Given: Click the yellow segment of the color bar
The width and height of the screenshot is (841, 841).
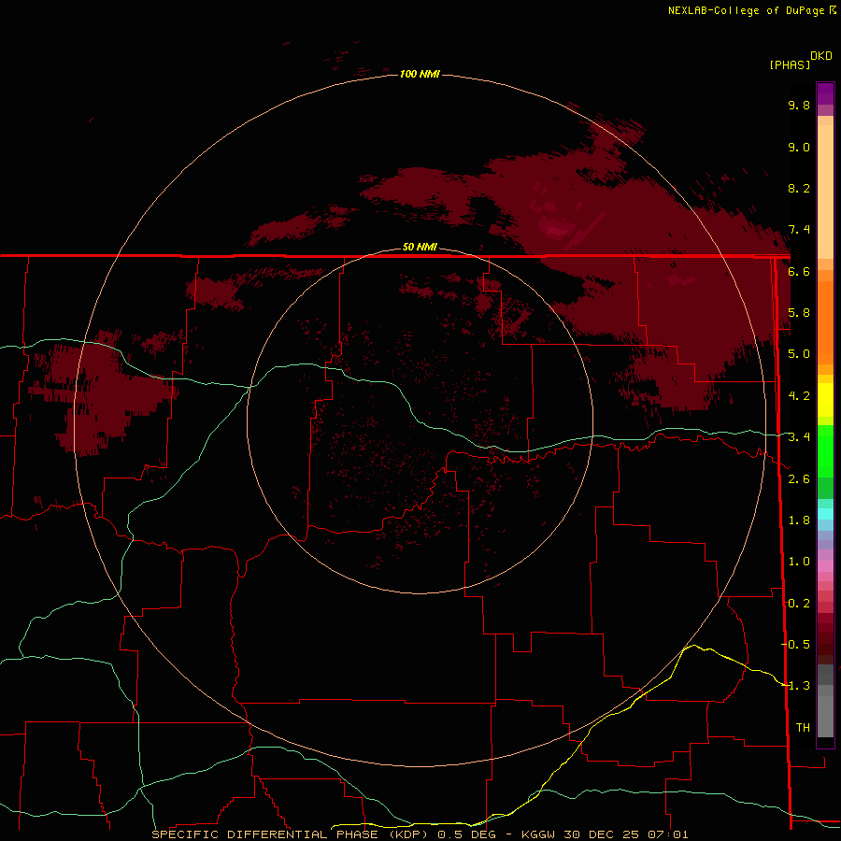Looking at the screenshot, I should 825,400.
